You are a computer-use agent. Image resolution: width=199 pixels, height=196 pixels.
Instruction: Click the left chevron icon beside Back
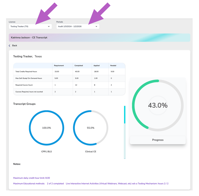tap(10, 46)
